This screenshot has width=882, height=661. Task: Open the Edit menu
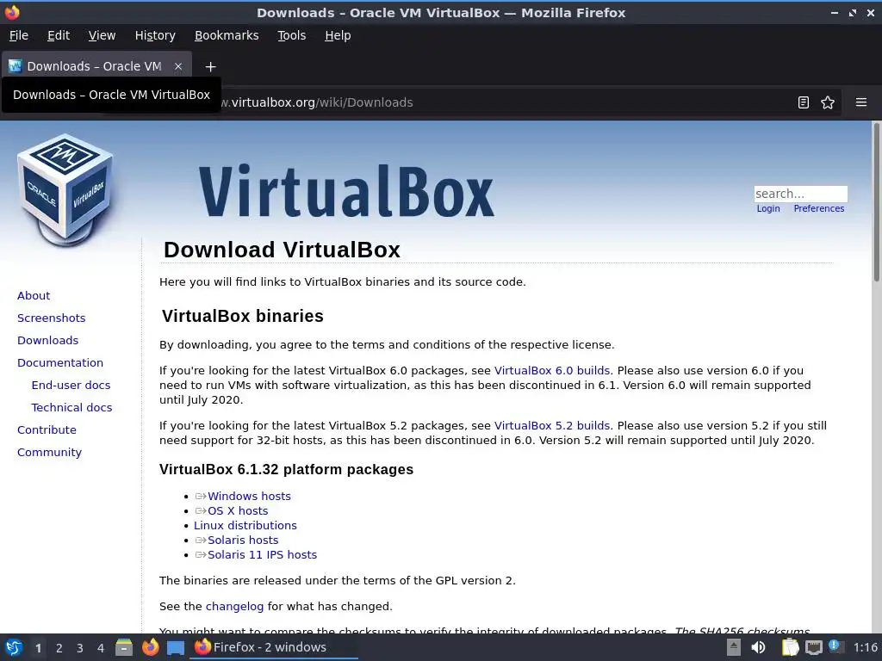(x=59, y=35)
